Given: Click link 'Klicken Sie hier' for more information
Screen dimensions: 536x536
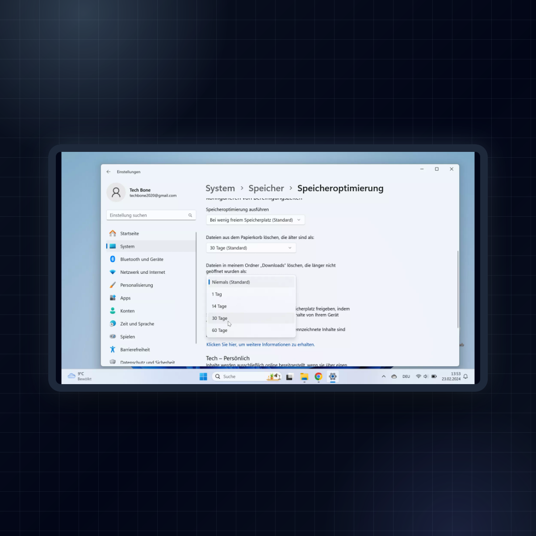Looking at the screenshot, I should 260,344.
